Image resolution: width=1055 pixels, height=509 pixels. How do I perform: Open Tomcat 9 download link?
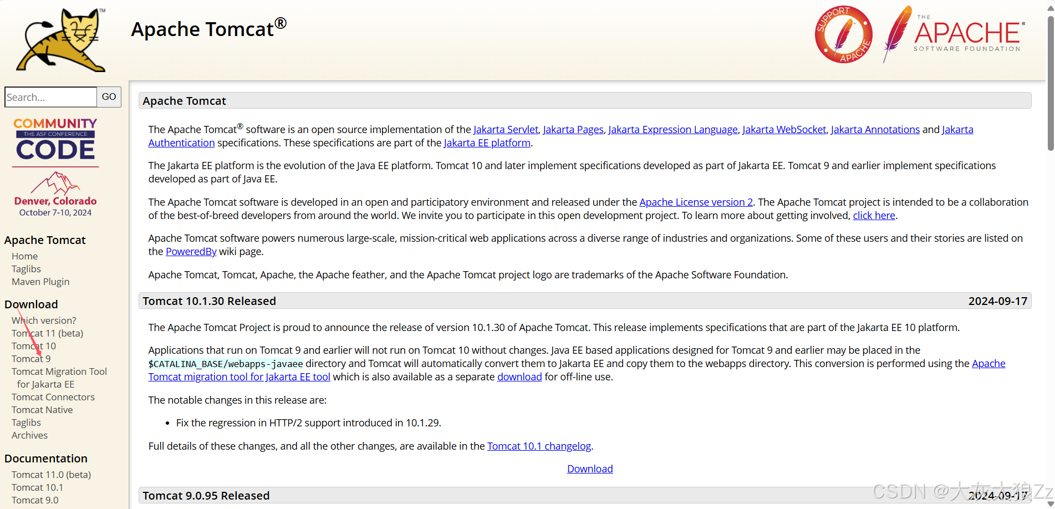pyautogui.click(x=31, y=359)
